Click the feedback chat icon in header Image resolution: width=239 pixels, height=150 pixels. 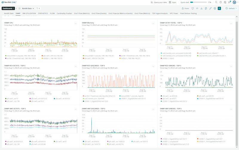click(x=225, y=2)
